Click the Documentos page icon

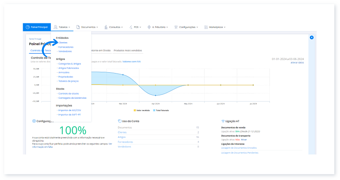[78, 27]
